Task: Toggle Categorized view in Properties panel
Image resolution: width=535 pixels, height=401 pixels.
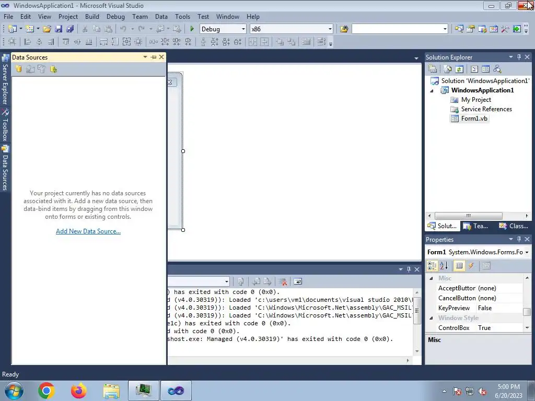Action: coord(432,266)
